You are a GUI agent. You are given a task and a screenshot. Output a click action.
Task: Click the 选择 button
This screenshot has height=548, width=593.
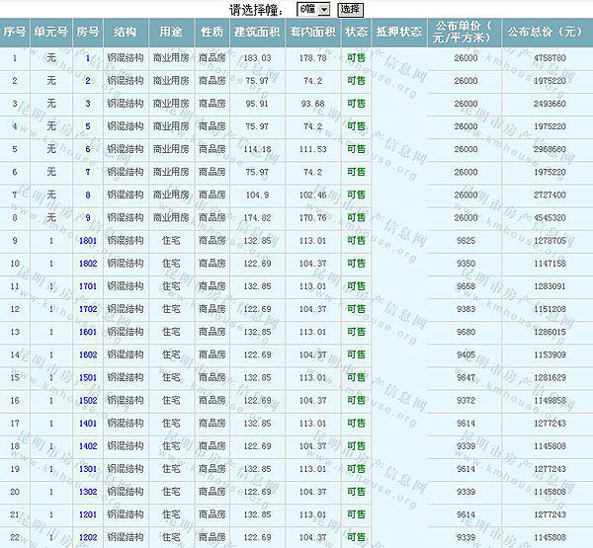(351, 9)
